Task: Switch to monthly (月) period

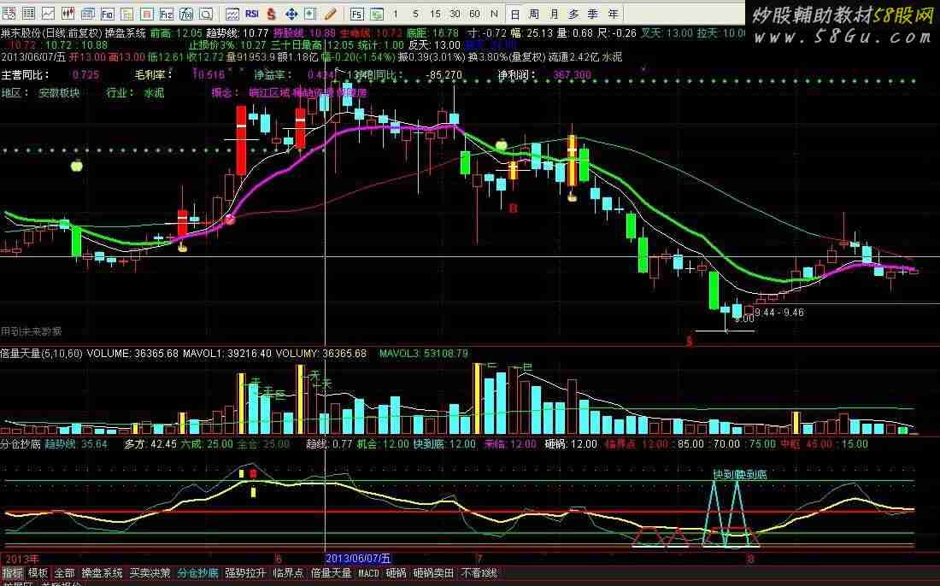Action: tap(554, 14)
